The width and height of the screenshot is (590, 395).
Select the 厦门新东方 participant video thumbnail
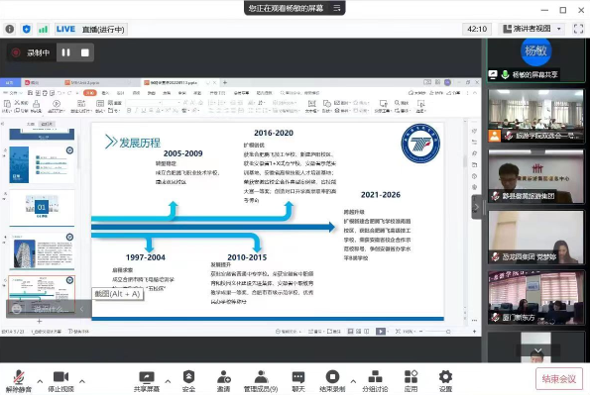(x=535, y=297)
